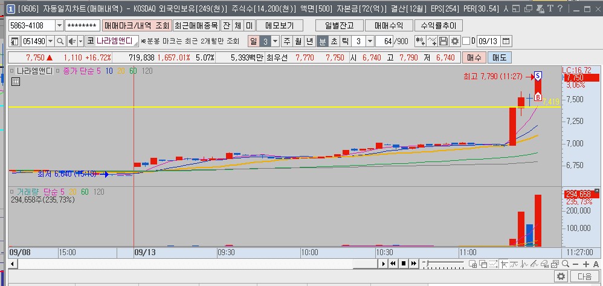
Task: Open the calendar date picker icon
Action: pyautogui.click(x=506, y=41)
